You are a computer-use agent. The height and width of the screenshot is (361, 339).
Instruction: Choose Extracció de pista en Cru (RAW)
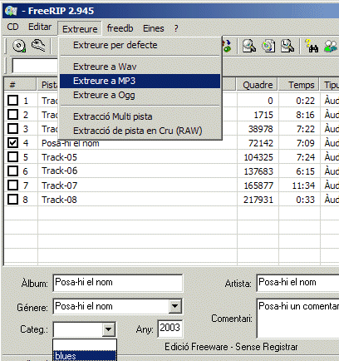[140, 131]
